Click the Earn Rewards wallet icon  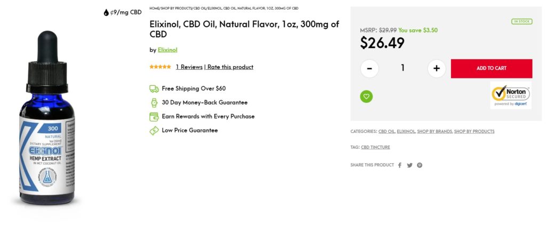154,117
